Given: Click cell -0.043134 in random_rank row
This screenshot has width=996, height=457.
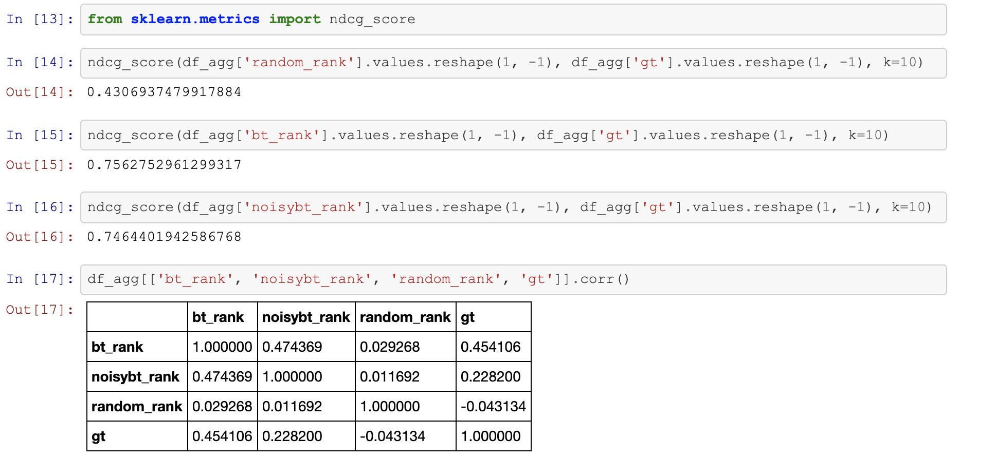Looking at the screenshot, I should coord(494,407).
